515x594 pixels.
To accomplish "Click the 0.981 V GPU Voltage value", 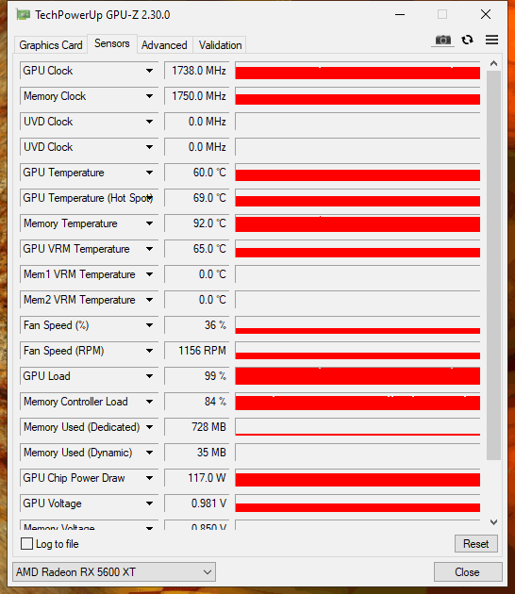I will click(x=197, y=503).
